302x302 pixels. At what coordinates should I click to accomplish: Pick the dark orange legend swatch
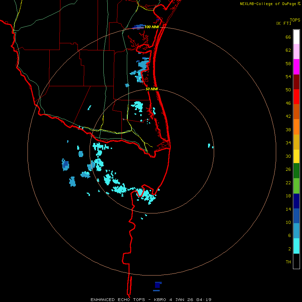296,112
